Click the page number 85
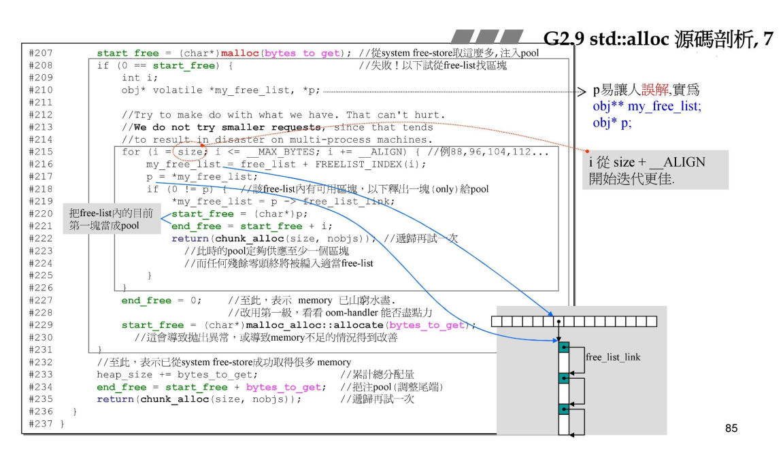Screen dimensions: 783x455 [x=731, y=428]
